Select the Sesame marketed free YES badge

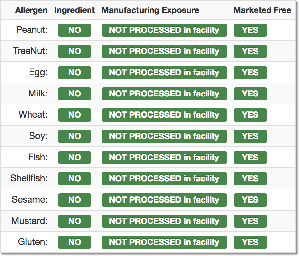click(250, 200)
